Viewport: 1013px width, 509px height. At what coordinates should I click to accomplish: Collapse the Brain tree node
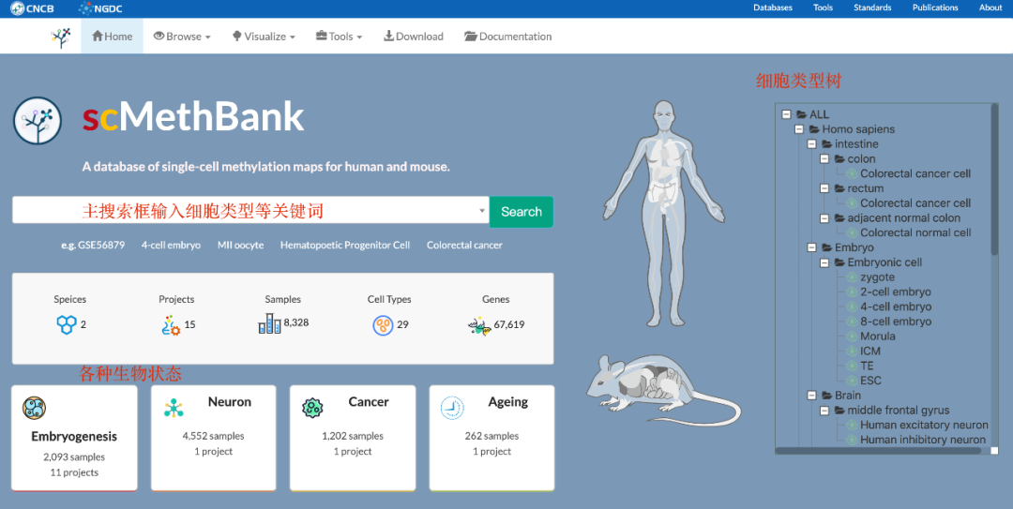tap(812, 396)
